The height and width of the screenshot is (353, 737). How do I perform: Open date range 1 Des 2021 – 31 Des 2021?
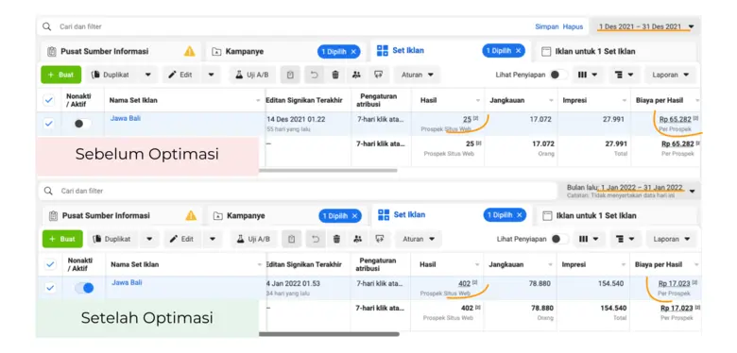[645, 26]
